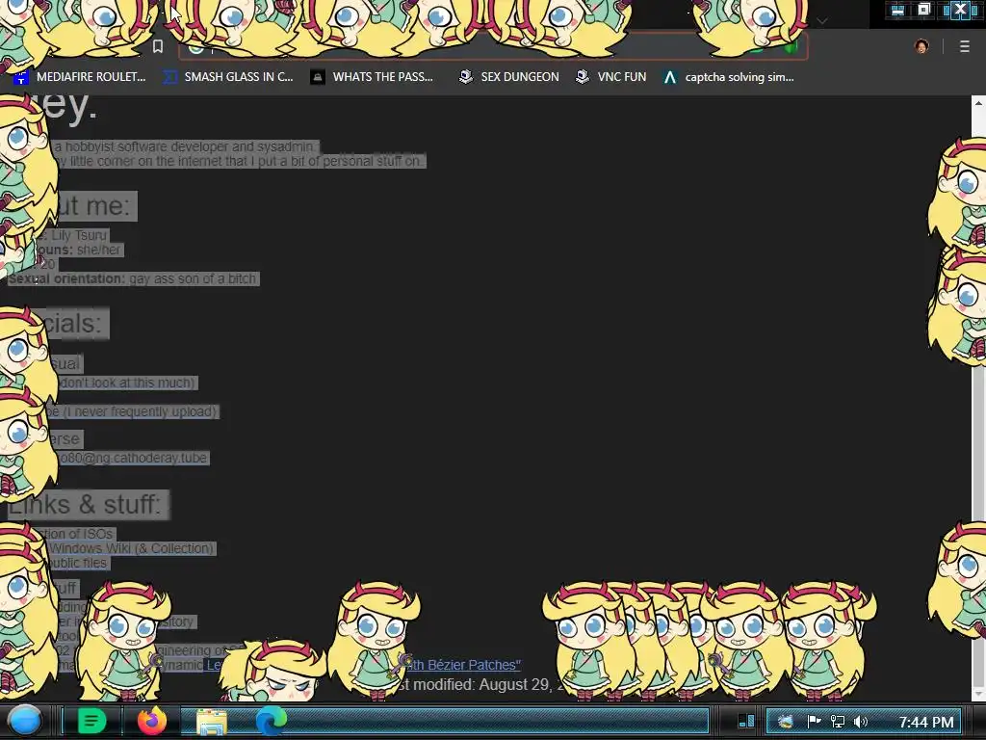Launch Microsoft Edge from the taskbar
Image resolution: width=986 pixels, height=740 pixels.
point(271,721)
